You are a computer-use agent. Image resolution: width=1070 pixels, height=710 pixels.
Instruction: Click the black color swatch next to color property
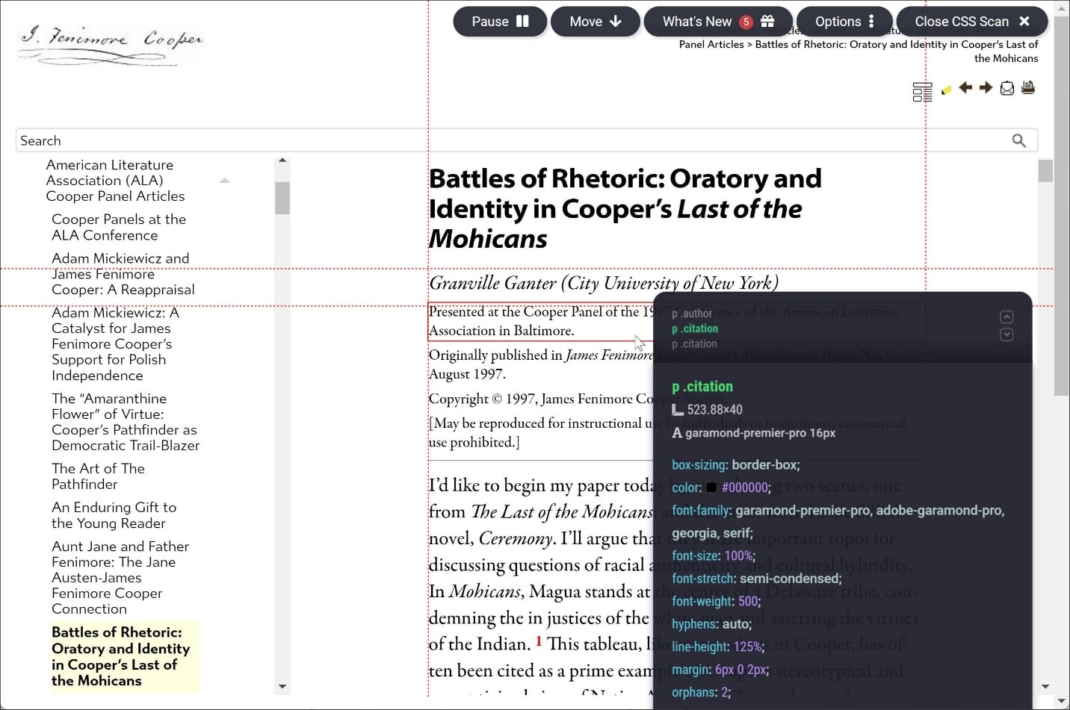tap(711, 488)
